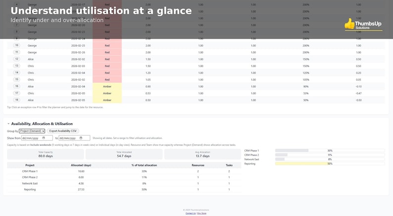393x216 pixels.
Task: Click the CRM Phase 1 allocation bar
Action: (330, 150)
